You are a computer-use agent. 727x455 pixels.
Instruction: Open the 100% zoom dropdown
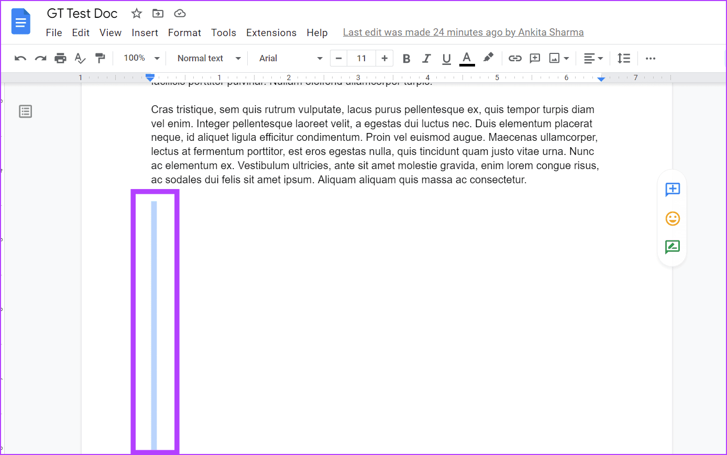141,58
